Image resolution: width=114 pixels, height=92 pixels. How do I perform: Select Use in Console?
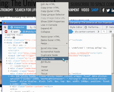click(x=52, y=25)
